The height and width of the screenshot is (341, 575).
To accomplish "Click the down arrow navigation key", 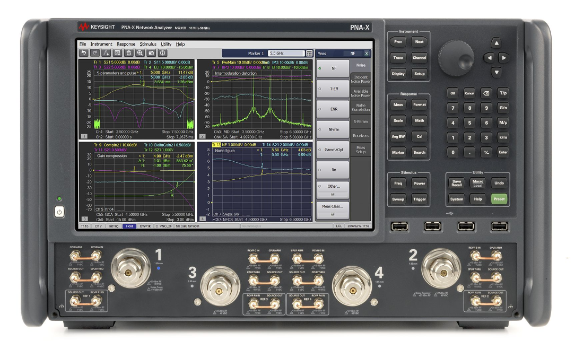I will [x=496, y=72].
